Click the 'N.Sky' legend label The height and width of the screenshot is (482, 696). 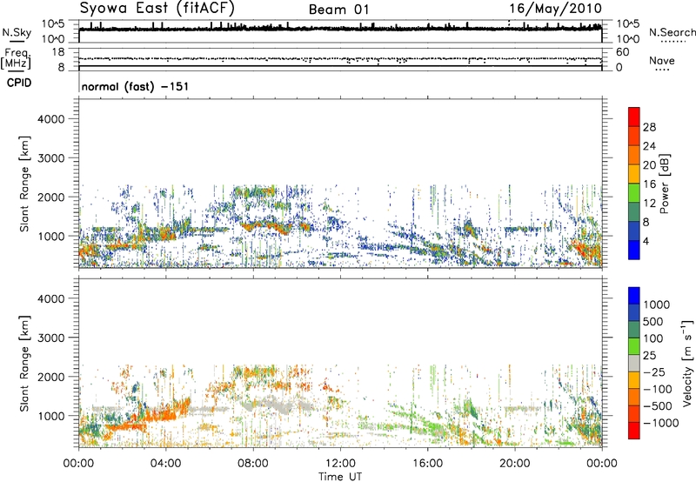pos(17,32)
